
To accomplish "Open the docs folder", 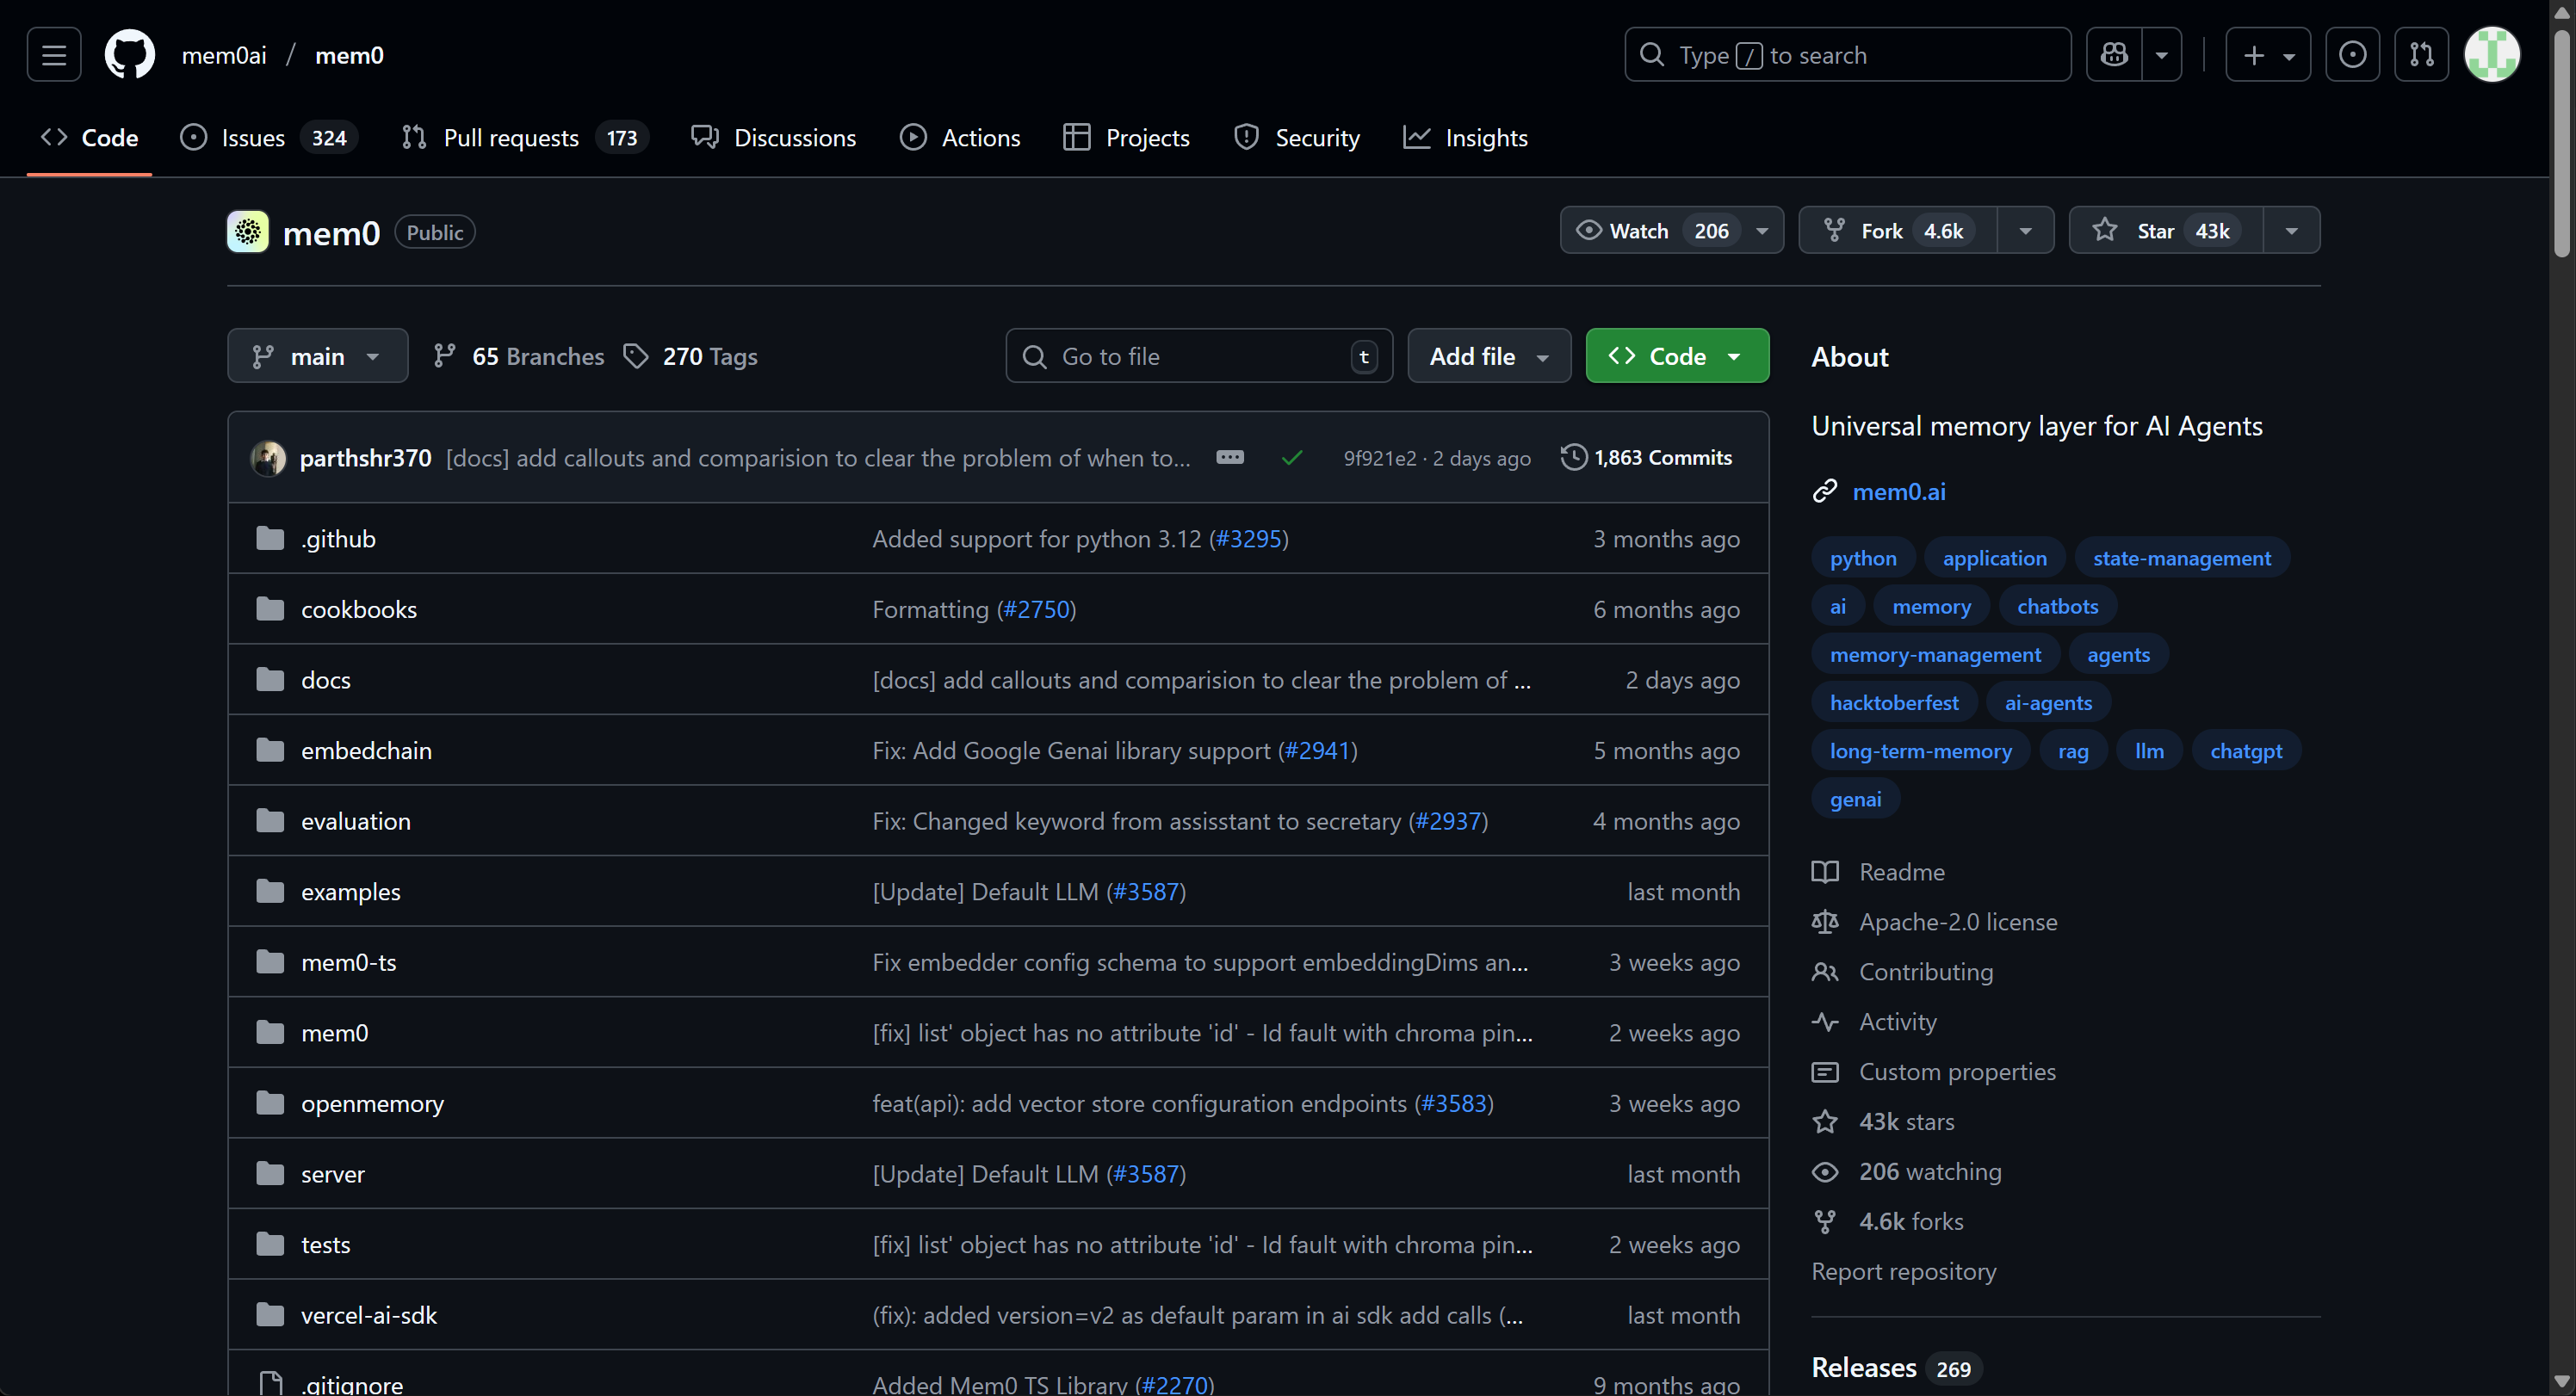I will (325, 680).
